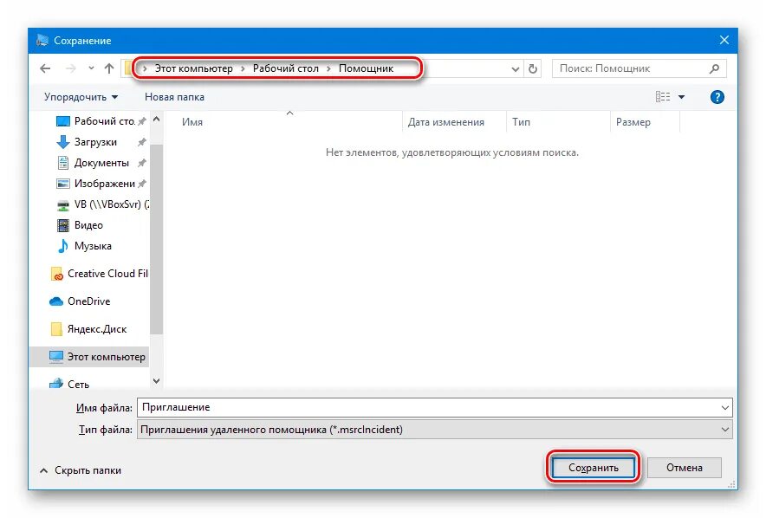Open the view options dropdown arrow

pos(681,97)
